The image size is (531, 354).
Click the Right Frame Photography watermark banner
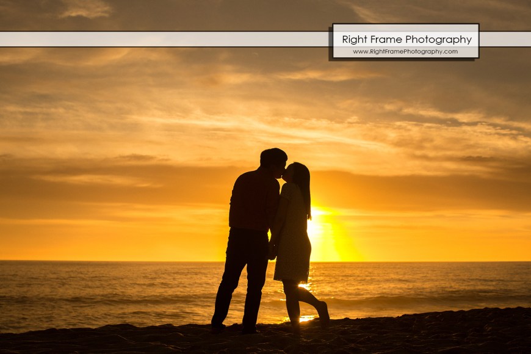406,40
